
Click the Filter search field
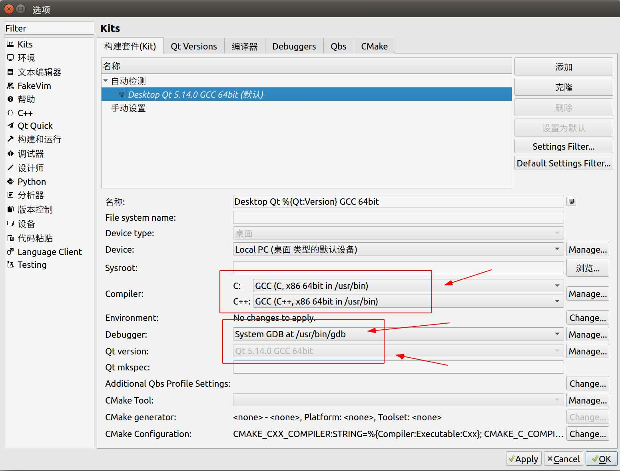point(49,28)
